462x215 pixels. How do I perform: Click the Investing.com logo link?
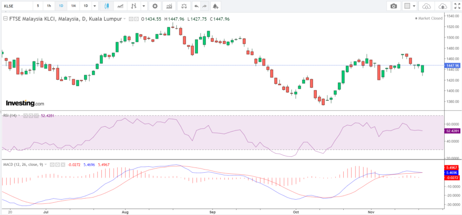point(25,104)
